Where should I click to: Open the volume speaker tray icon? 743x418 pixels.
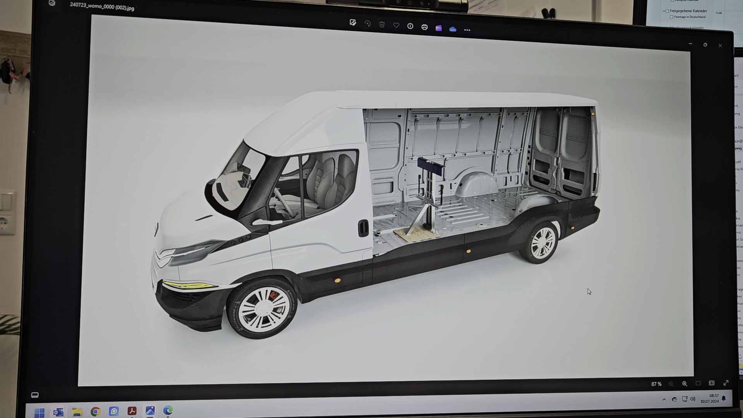[x=693, y=399]
